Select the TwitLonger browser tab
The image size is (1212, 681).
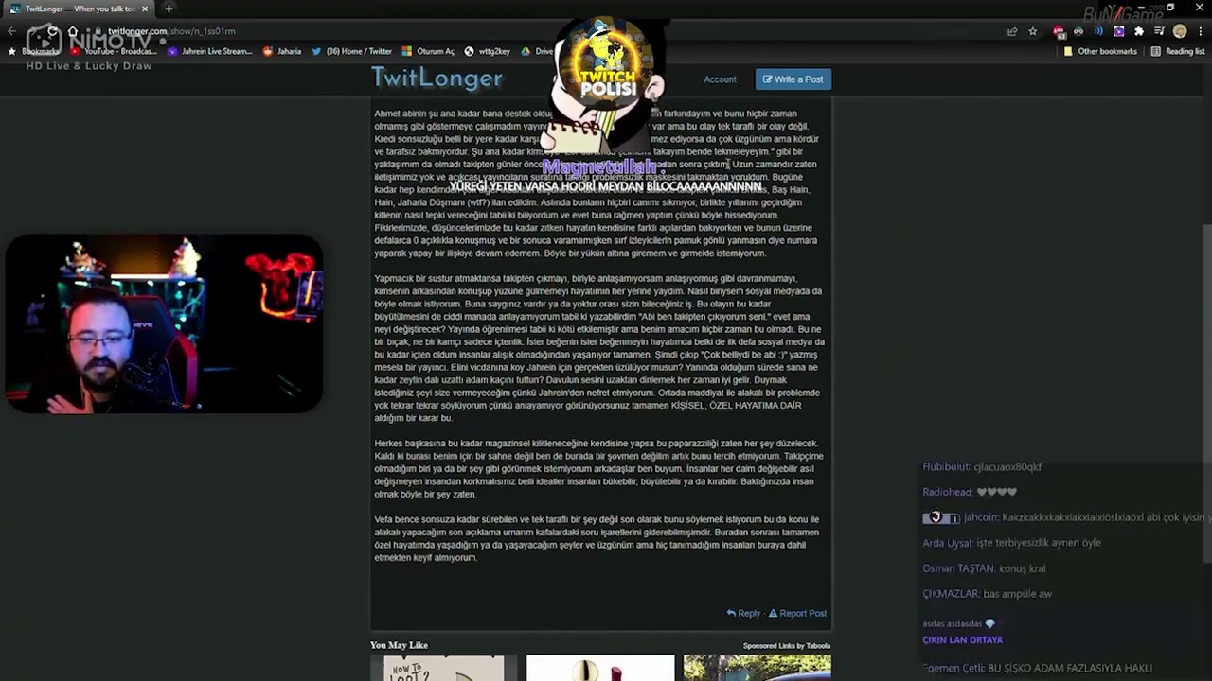coord(80,9)
